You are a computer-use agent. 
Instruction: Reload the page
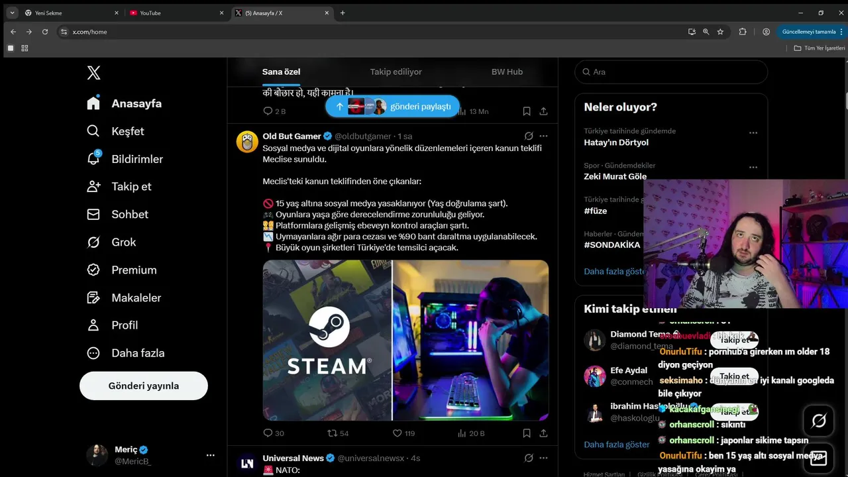[x=45, y=32]
